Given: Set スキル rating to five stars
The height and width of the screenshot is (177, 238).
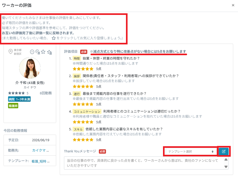Looking at the screenshot, I should (91, 140).
